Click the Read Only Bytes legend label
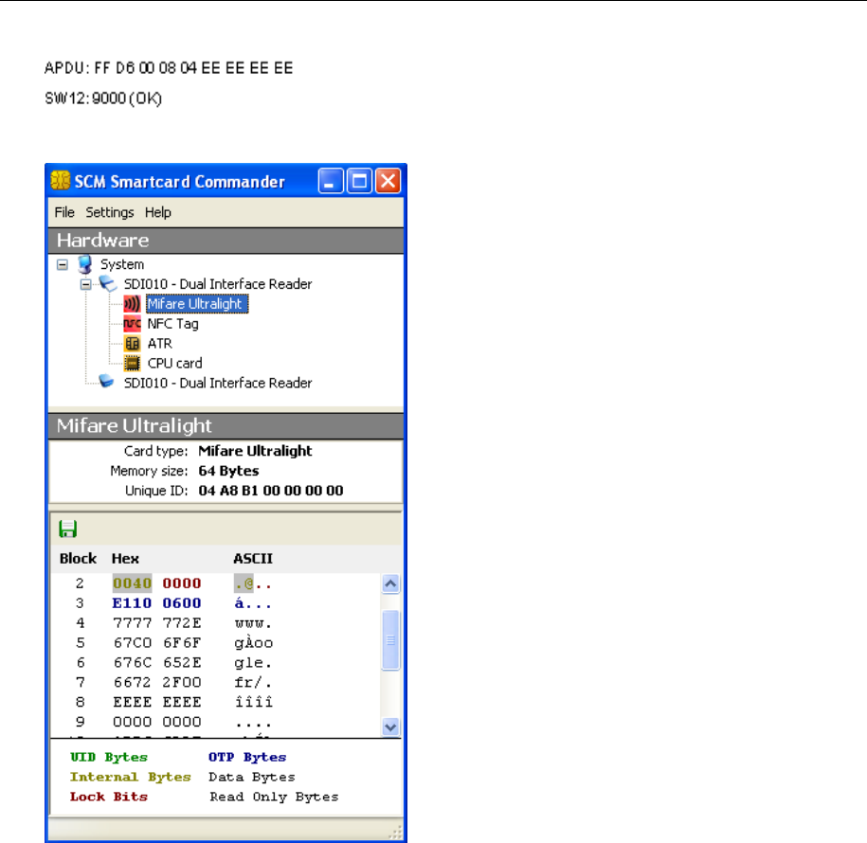867x843 pixels. (x=274, y=797)
